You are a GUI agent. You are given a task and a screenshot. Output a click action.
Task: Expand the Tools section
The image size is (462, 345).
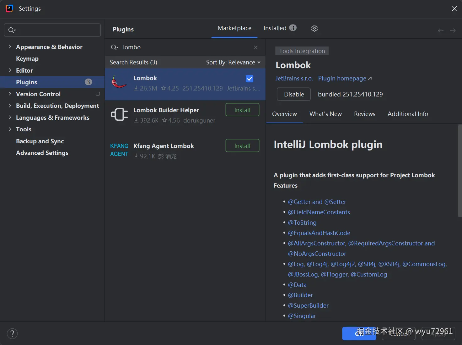[x=10, y=129]
